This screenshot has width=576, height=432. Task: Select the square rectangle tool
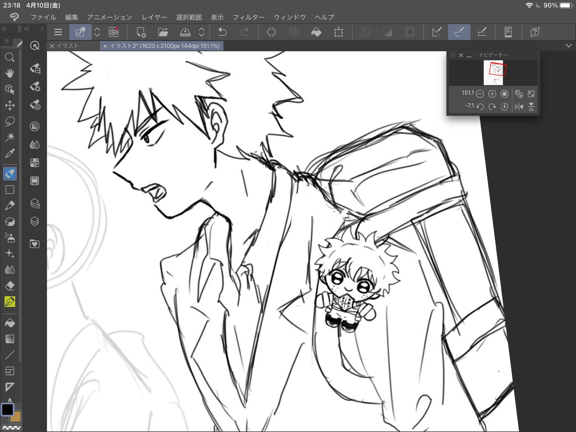click(9, 190)
